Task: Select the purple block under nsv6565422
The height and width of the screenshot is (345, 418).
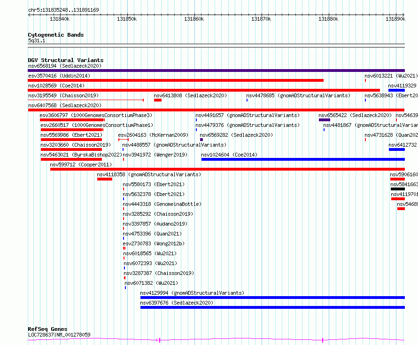Action: coord(325,120)
